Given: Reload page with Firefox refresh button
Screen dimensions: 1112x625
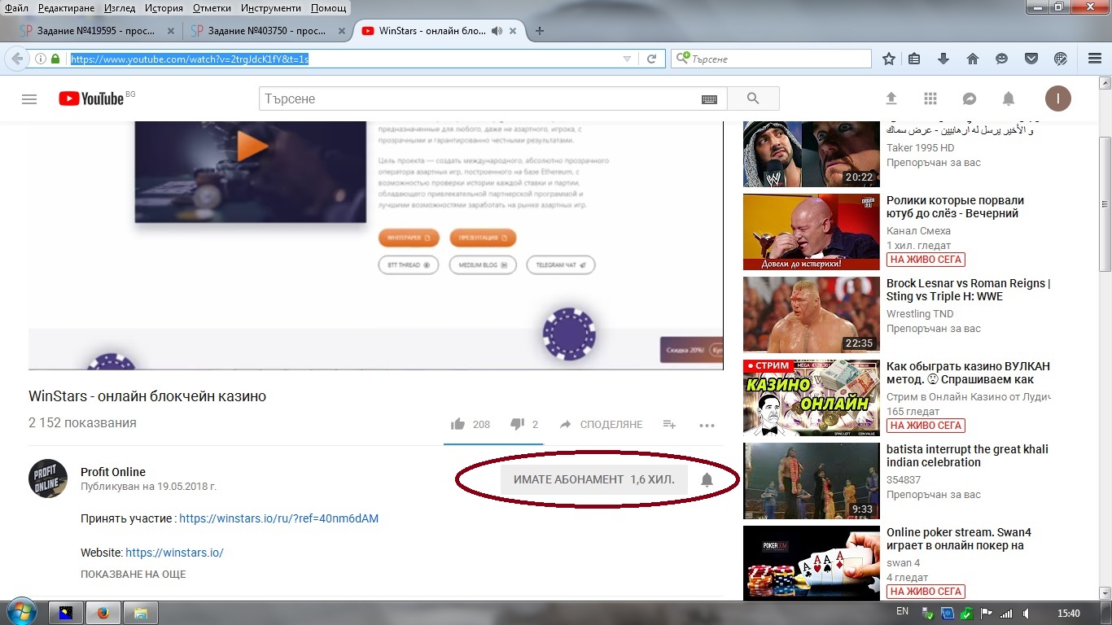Looking at the screenshot, I should 651,59.
